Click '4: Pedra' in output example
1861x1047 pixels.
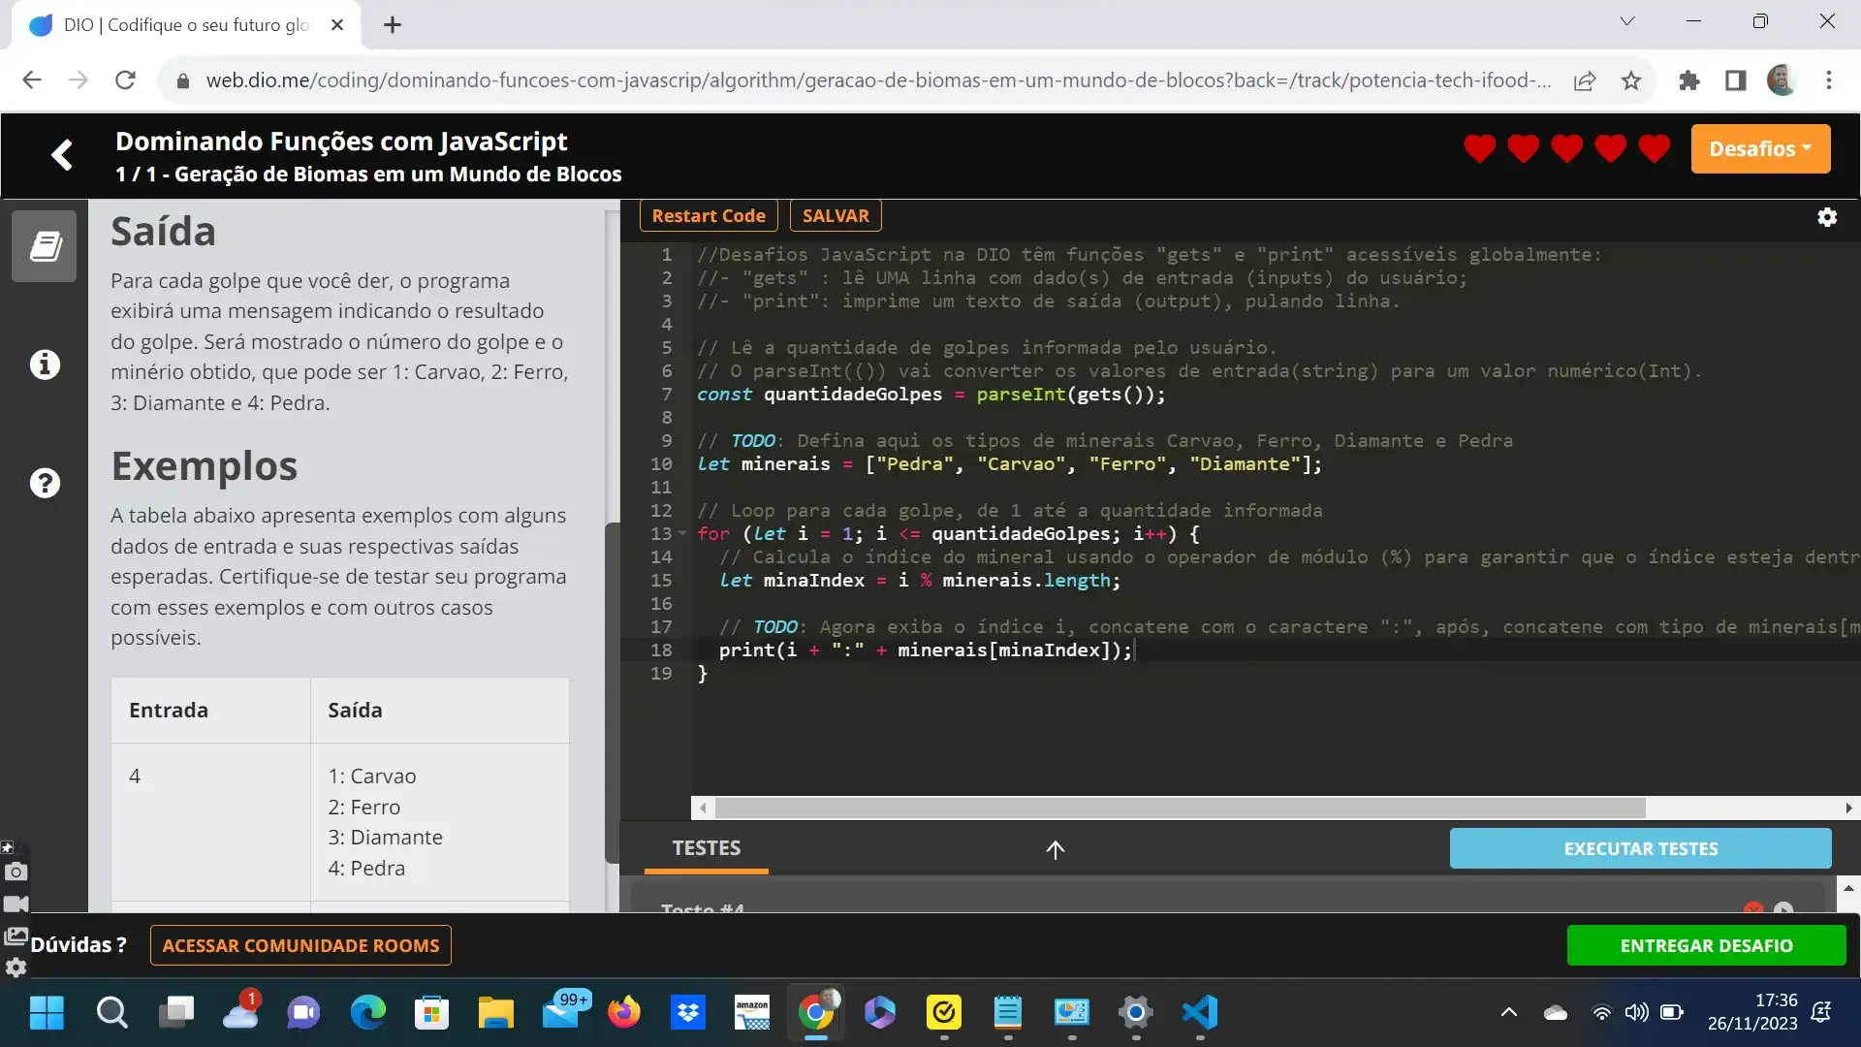366,869
